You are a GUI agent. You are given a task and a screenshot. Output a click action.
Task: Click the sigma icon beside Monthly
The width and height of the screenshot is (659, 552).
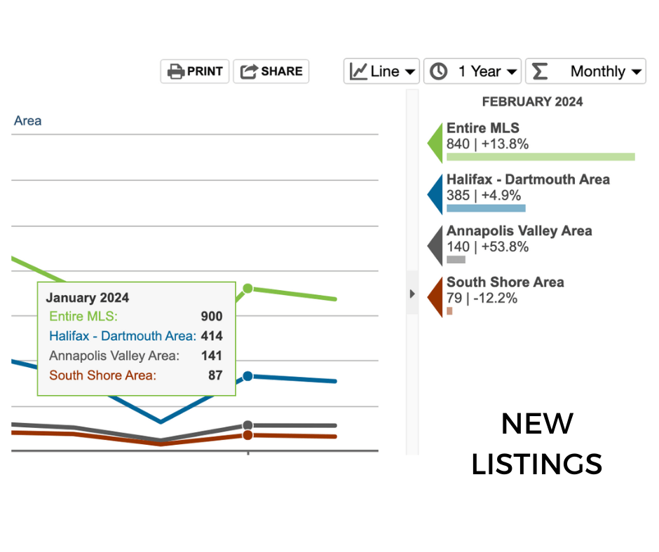point(540,71)
